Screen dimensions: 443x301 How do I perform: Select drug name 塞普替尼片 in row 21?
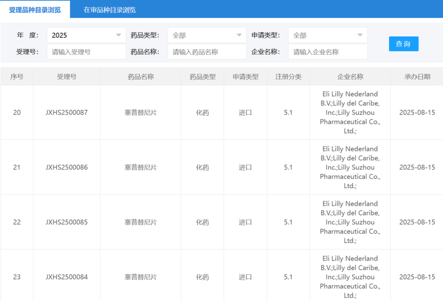tap(140, 167)
